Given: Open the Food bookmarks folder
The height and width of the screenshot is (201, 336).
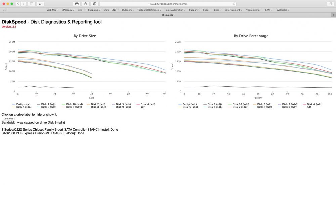Looking at the screenshot, I should point(207,10).
